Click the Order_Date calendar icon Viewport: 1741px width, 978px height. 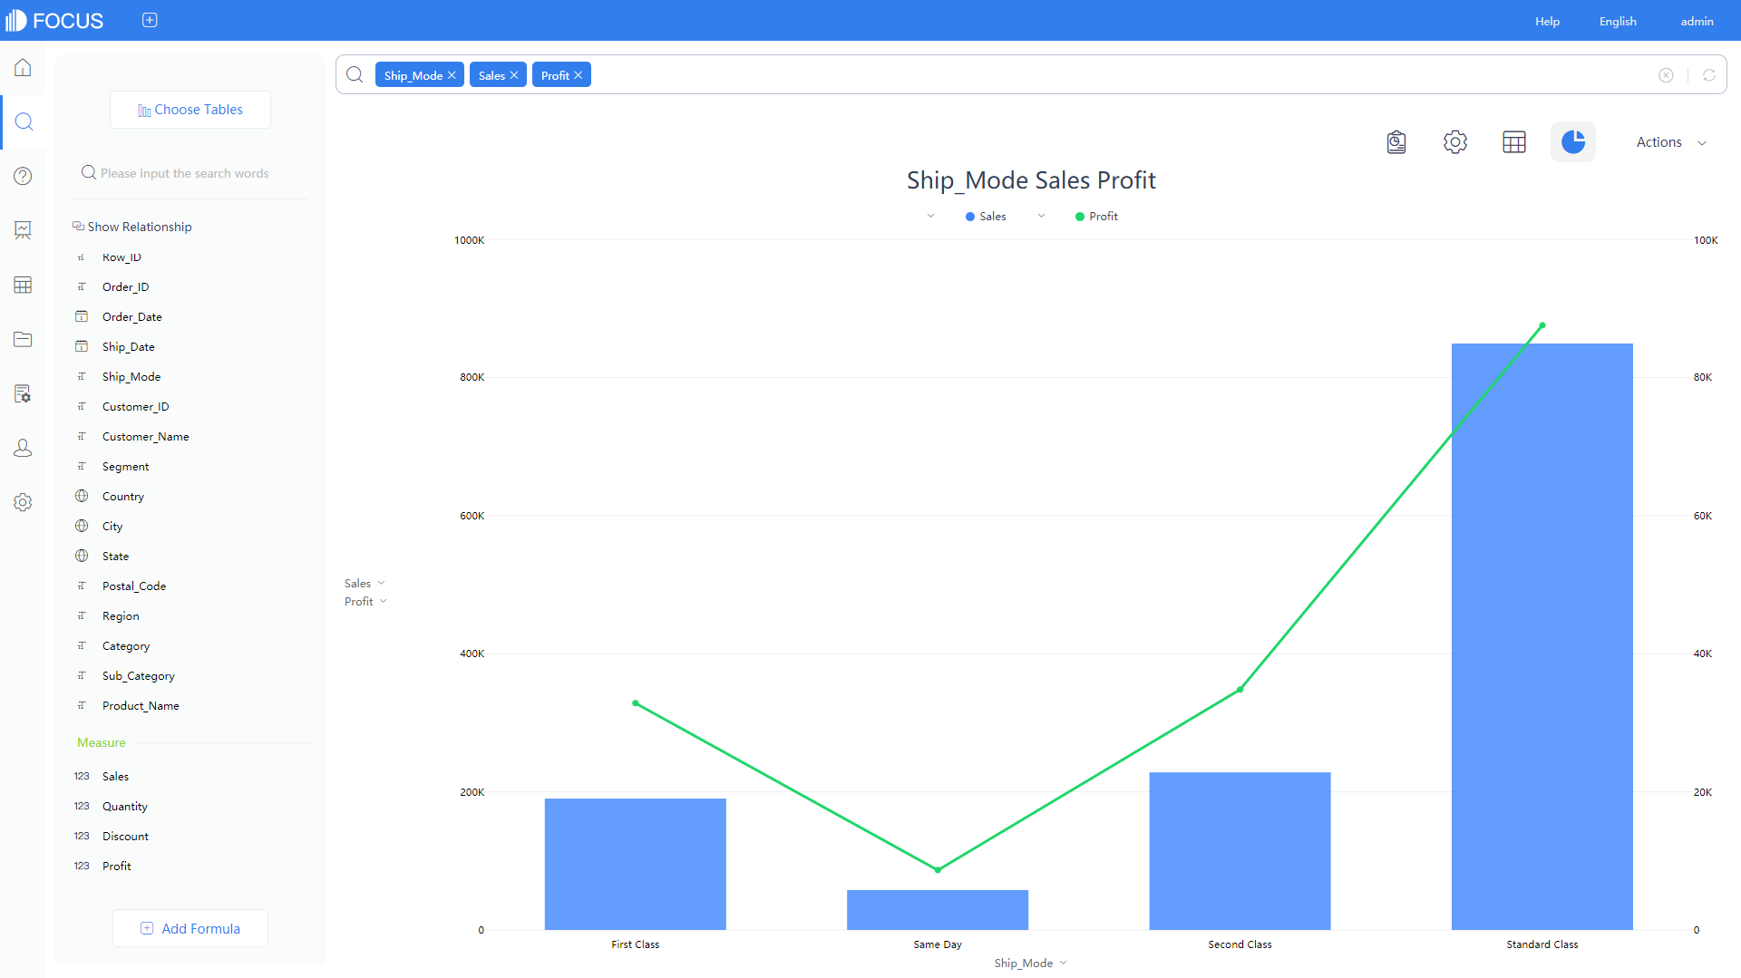82,316
